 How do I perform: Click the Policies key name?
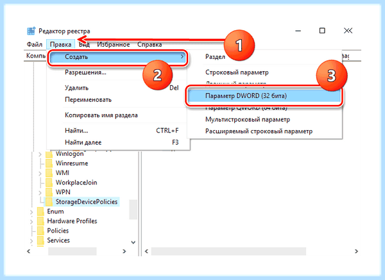pos(58,231)
